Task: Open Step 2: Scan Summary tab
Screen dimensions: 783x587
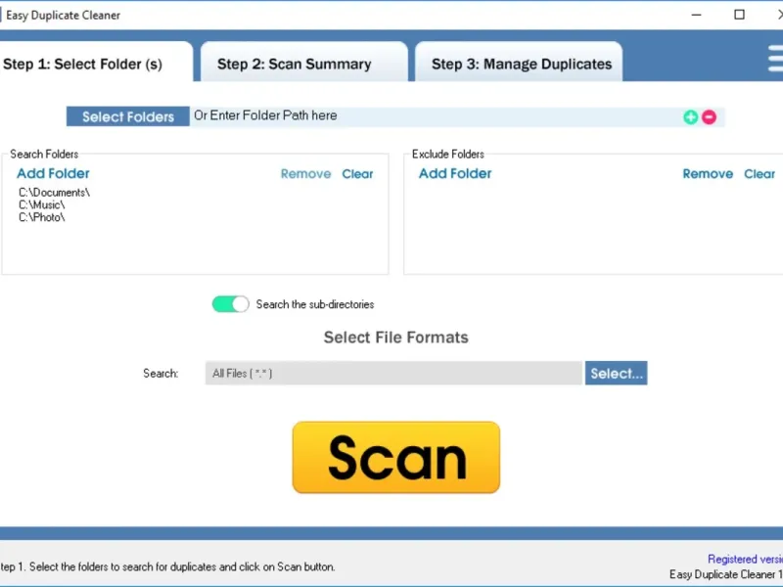Action: [x=304, y=62]
